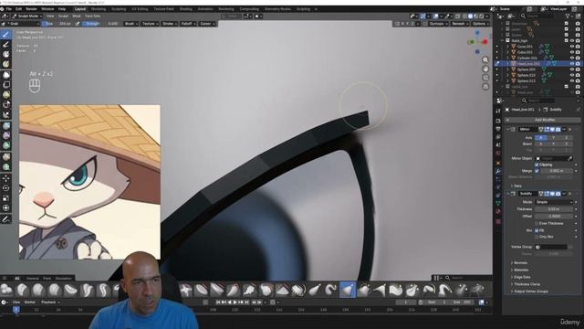
Task: Click eyedropper next to Mirror Object field
Action: click(x=569, y=158)
